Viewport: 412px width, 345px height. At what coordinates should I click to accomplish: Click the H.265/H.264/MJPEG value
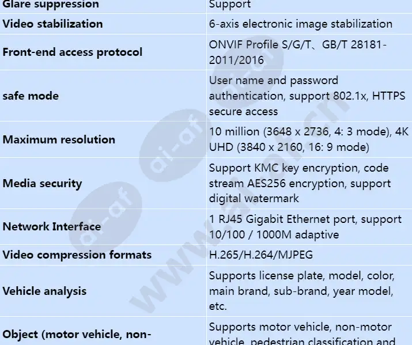[261, 255]
